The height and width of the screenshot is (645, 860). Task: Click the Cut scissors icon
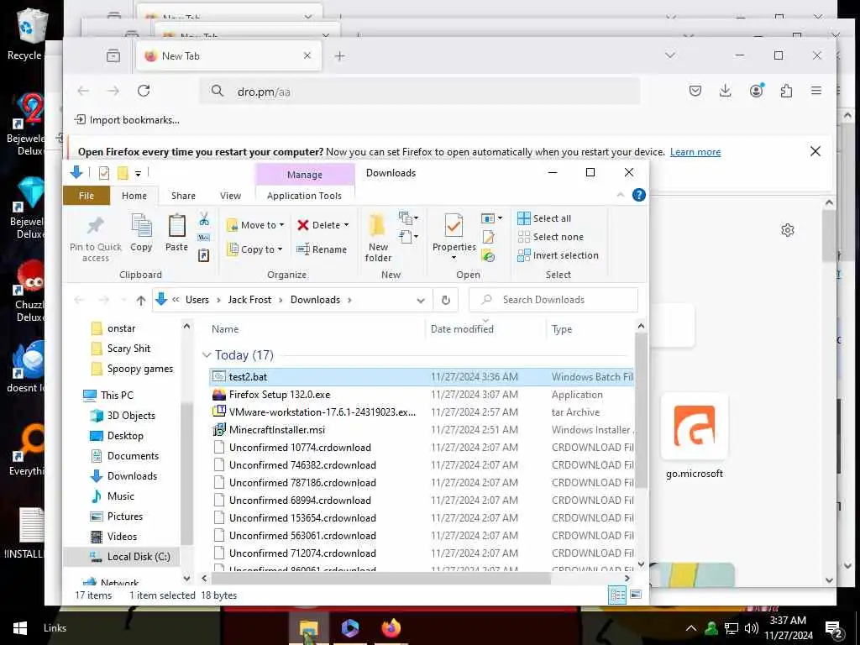pos(204,219)
